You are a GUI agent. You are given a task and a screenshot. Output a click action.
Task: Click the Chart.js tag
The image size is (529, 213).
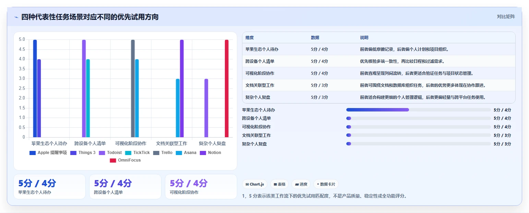point(255,184)
